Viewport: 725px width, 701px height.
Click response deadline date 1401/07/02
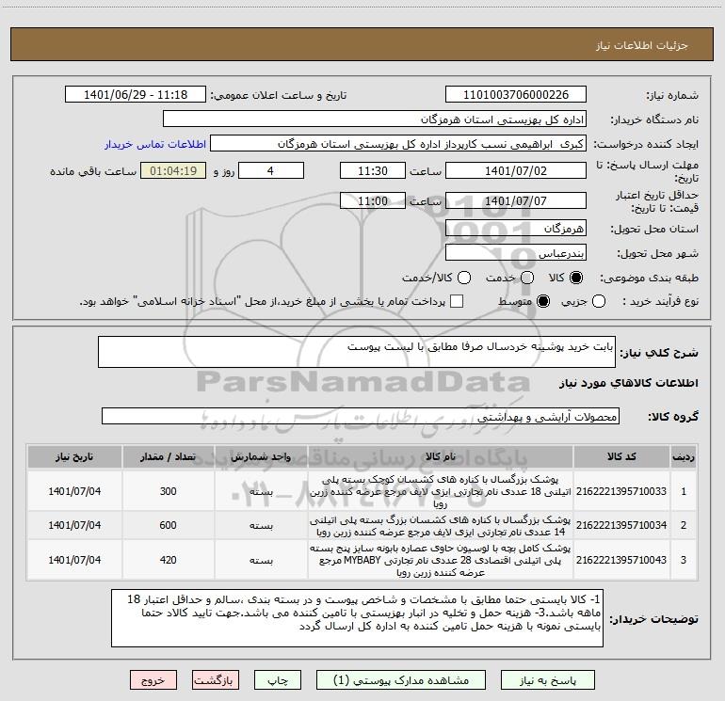pos(516,170)
